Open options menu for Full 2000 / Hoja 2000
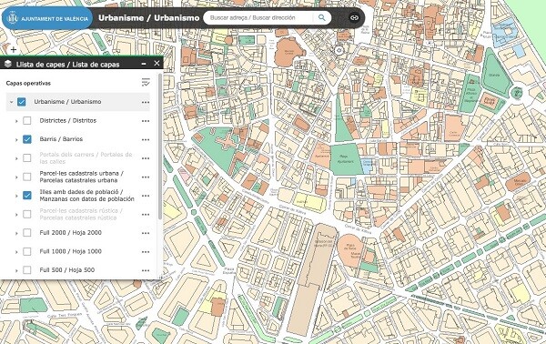Screen dimensions: 546x344 146,233
